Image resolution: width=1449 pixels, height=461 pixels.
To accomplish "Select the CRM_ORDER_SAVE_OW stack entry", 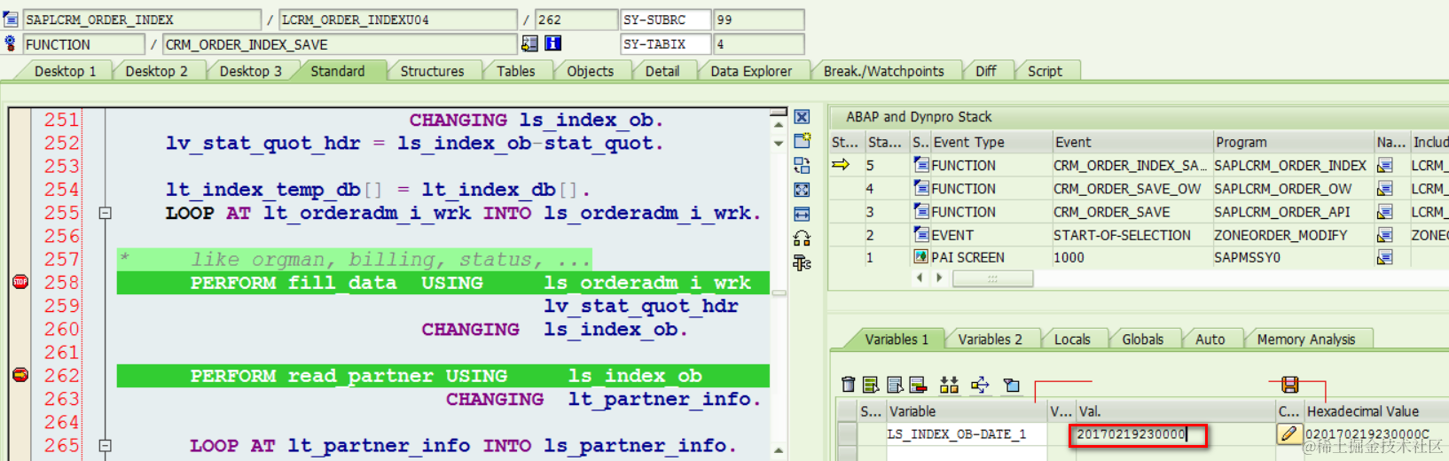I will 1127,189.
